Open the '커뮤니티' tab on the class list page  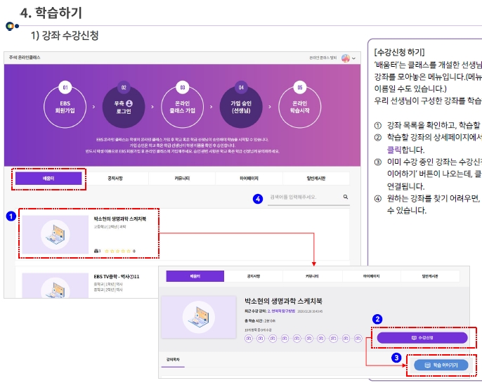[x=182, y=178]
